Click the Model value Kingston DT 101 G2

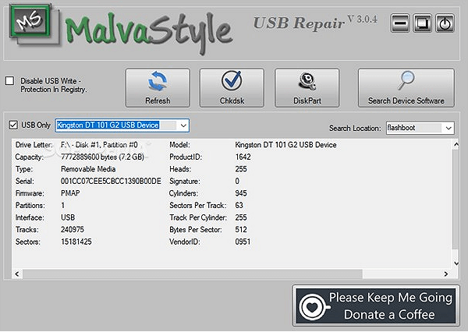click(285, 145)
